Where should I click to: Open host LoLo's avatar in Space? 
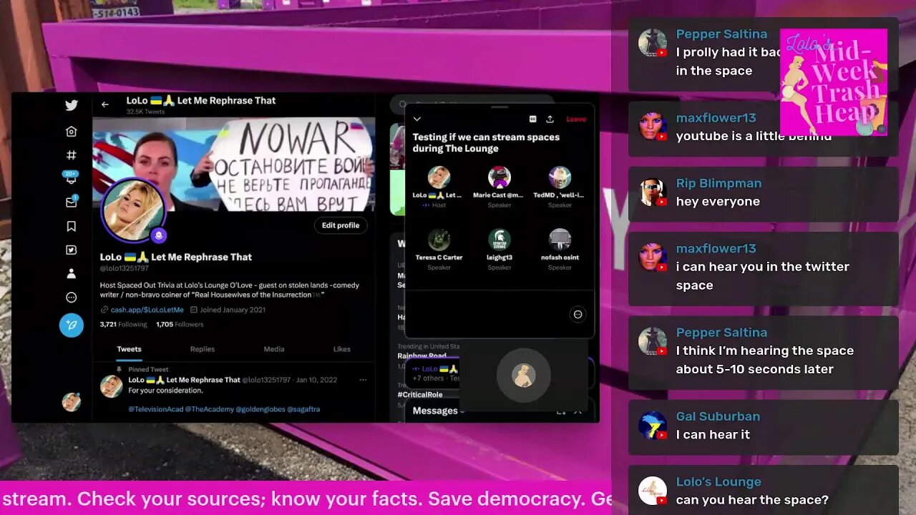point(439,177)
